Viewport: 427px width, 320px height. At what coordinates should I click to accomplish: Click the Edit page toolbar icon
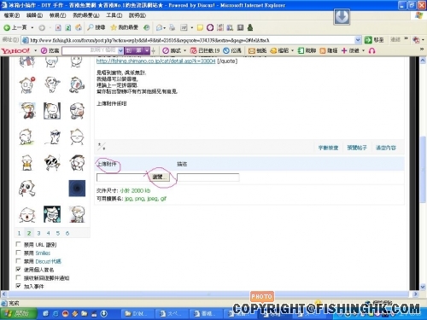tap(184, 27)
